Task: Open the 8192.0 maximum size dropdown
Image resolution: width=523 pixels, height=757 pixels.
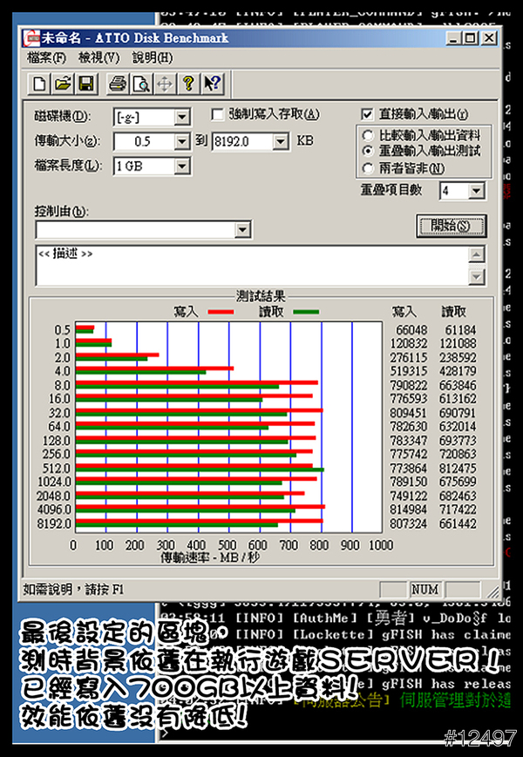Action: pos(280,141)
